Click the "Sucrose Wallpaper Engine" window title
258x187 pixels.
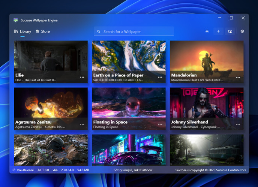click(x=39, y=20)
